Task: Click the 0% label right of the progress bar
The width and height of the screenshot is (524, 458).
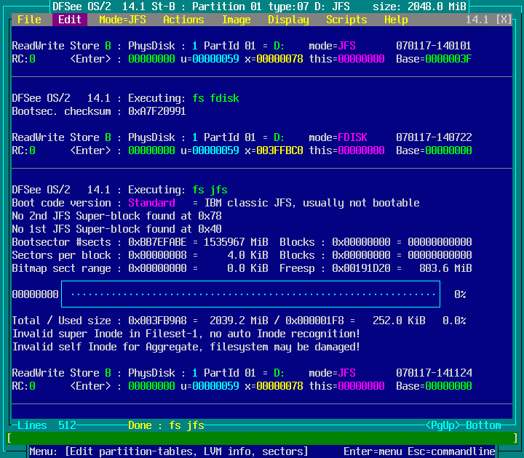Action: pyautogui.click(x=460, y=294)
